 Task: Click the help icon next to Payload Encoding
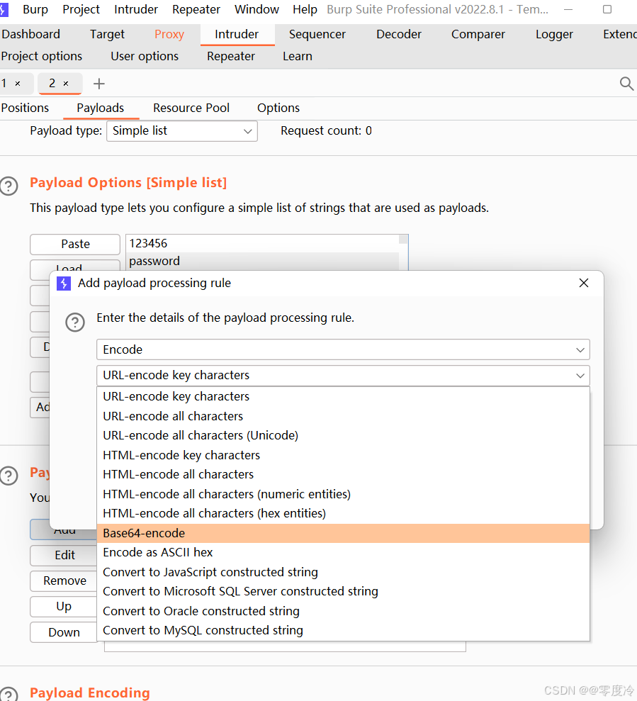[9, 693]
